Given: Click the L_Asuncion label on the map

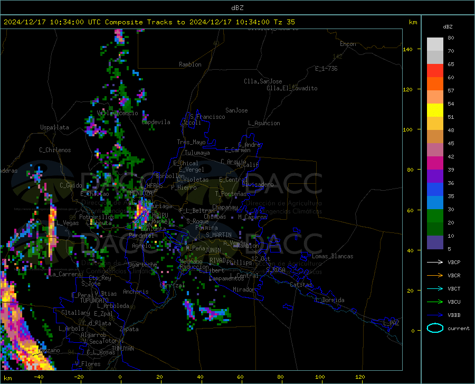Looking at the screenshot, I should pyautogui.click(x=264, y=123).
